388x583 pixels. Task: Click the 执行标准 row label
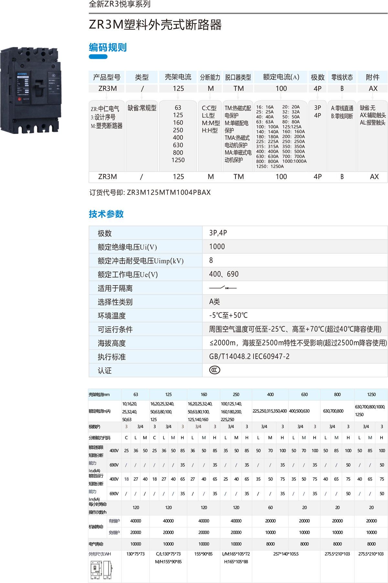point(112,357)
